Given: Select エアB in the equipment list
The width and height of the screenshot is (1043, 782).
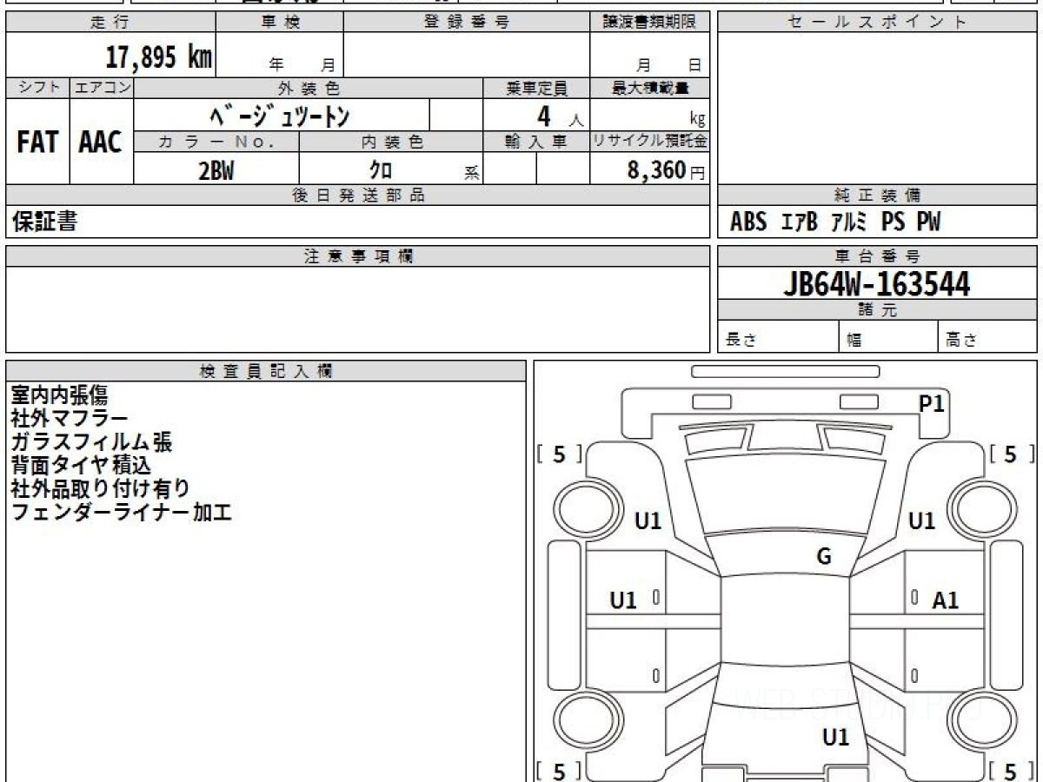Looking at the screenshot, I should coord(800,222).
